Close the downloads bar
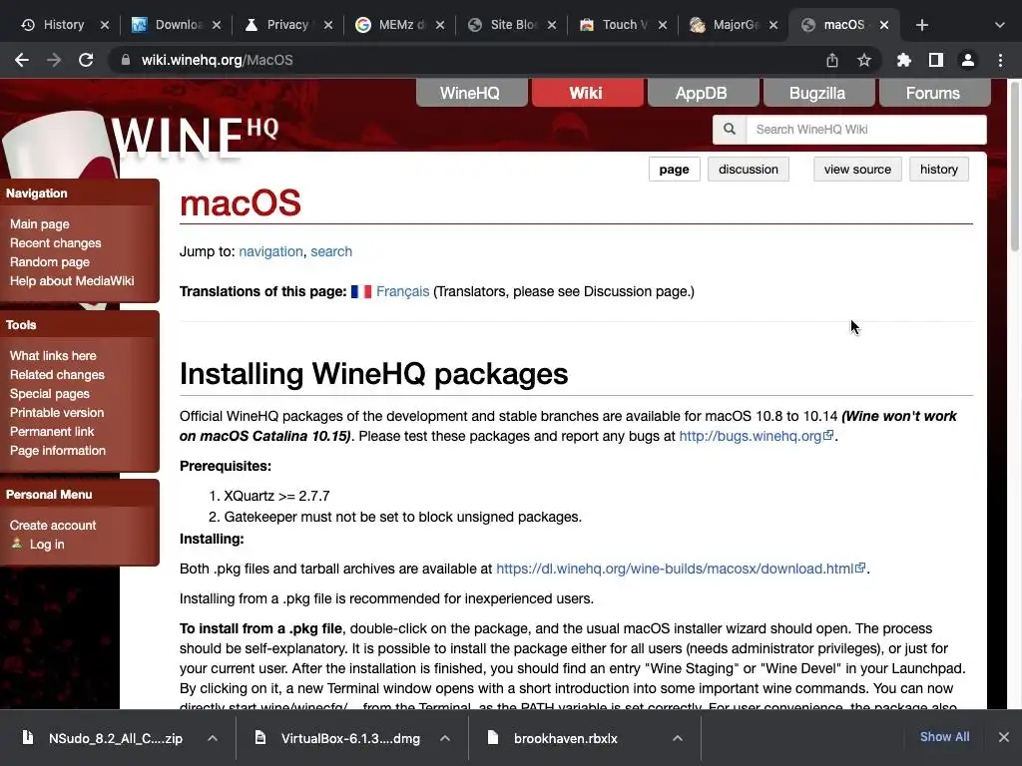Screen dimensions: 1022x766 1004,737
